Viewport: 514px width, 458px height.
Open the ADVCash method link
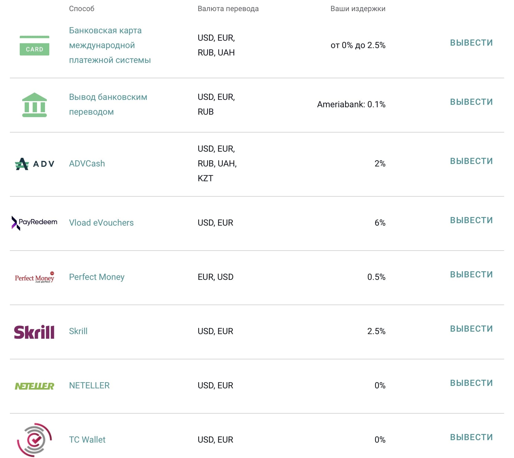click(87, 164)
